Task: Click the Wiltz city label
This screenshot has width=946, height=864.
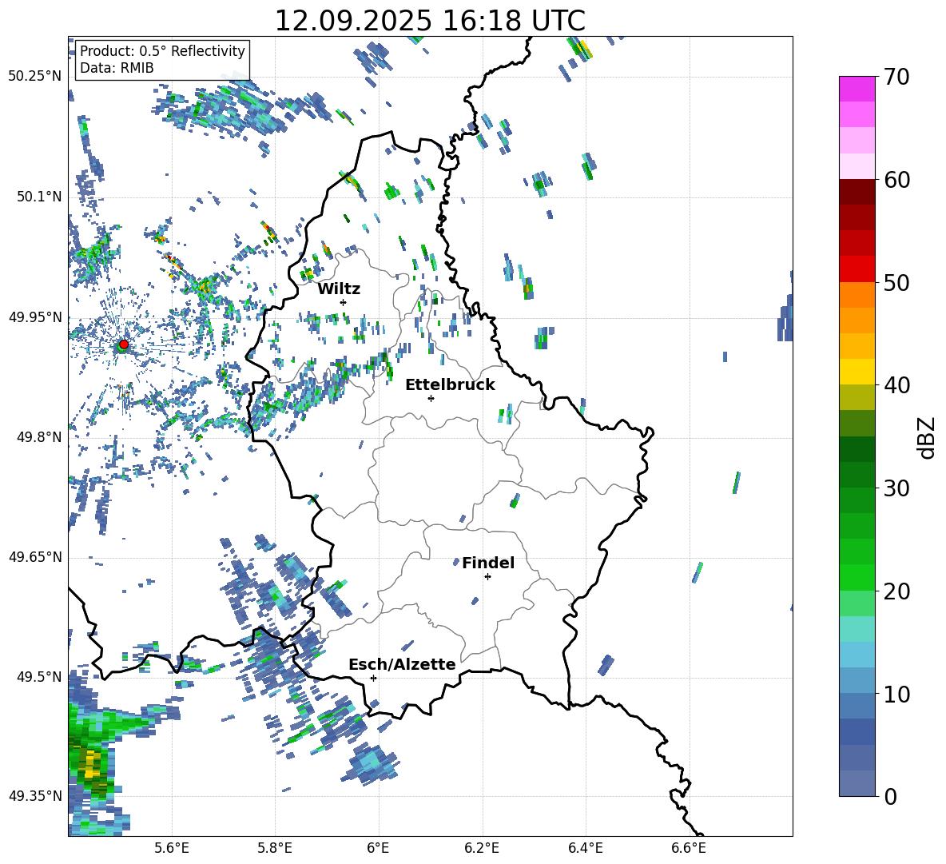Action: 339,289
